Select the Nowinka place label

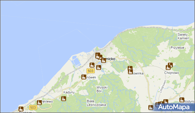point(137,74)
